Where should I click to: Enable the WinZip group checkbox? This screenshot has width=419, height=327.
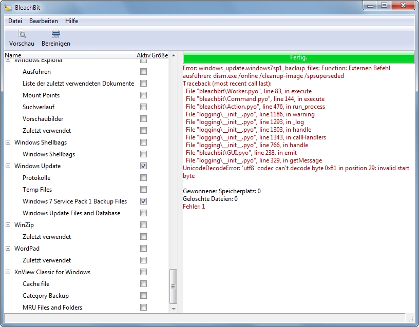pos(143,225)
